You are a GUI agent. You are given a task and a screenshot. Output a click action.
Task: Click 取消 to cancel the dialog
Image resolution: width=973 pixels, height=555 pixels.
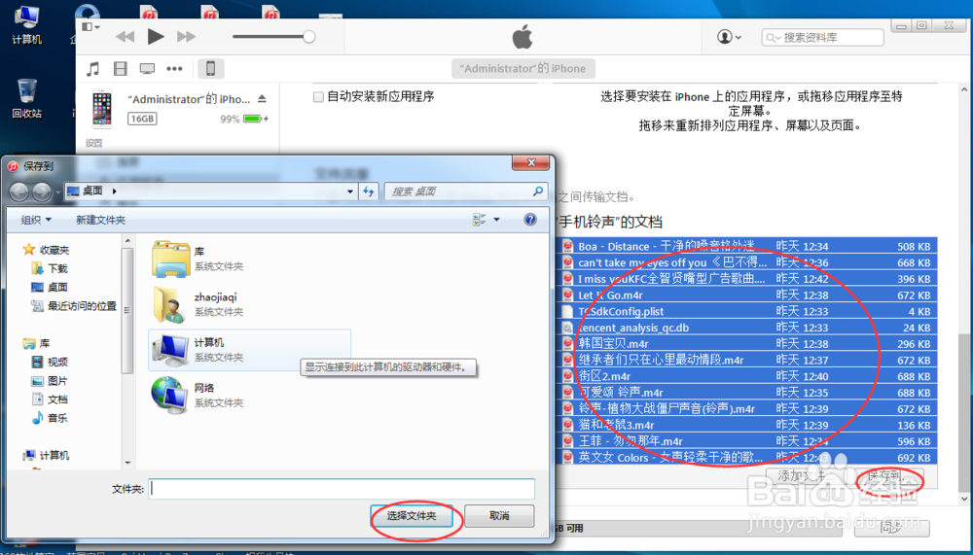499,516
